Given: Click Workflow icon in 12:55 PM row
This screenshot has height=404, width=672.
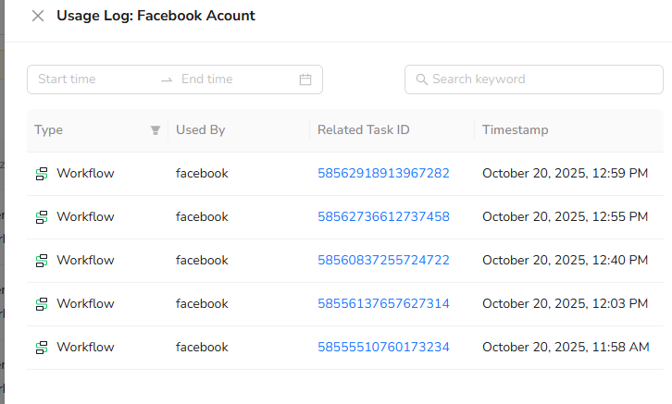Looking at the screenshot, I should [42, 217].
